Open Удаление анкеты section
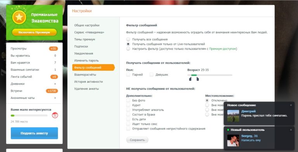The image size is (298, 152). point(87,89)
